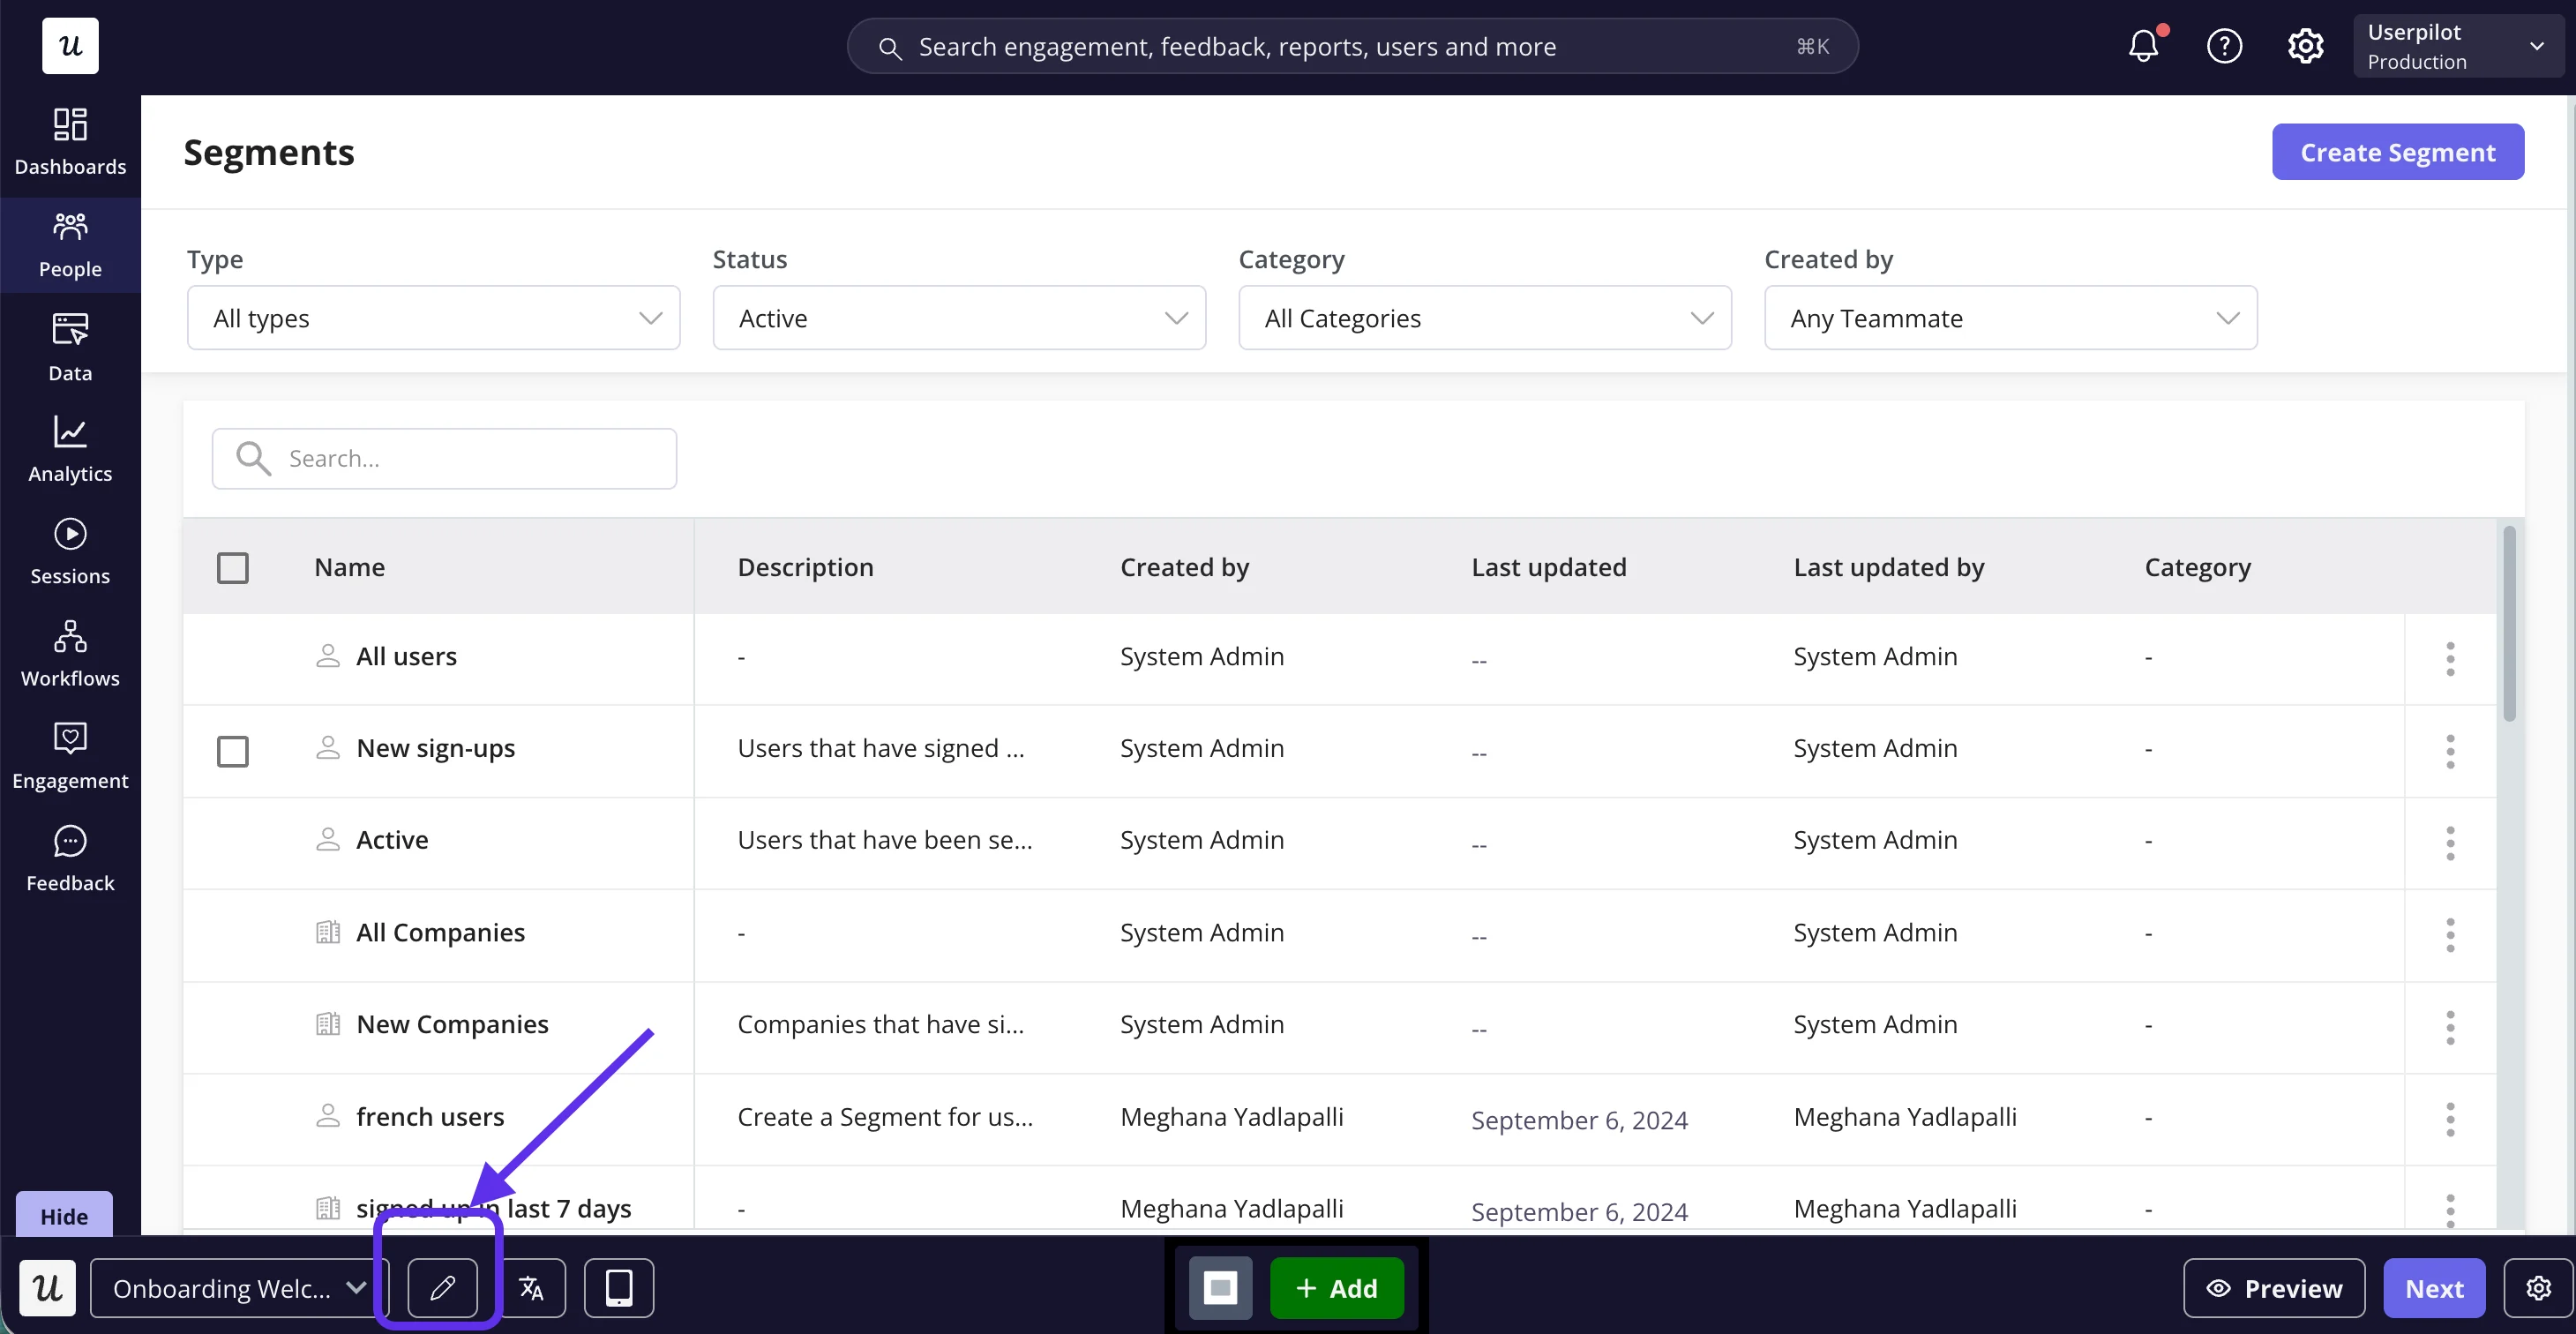Click the Created by column header
The image size is (2576, 1334).
click(1184, 567)
